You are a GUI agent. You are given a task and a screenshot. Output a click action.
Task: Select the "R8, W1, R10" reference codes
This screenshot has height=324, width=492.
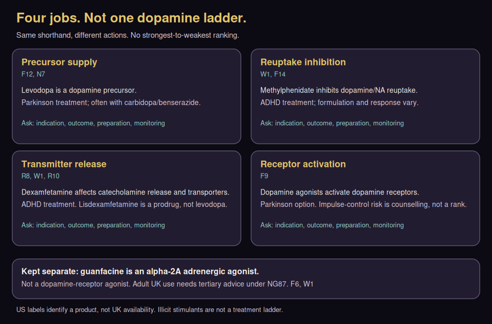[x=40, y=176]
